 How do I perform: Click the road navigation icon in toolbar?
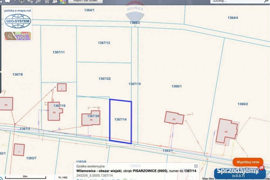tap(55, 1)
